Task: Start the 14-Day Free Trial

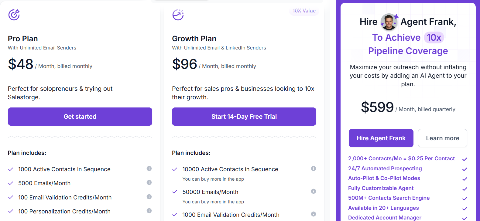Action: (x=244, y=117)
